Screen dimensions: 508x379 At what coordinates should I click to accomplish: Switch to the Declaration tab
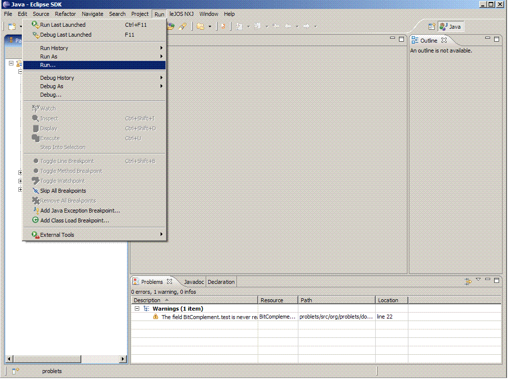[x=221, y=282]
